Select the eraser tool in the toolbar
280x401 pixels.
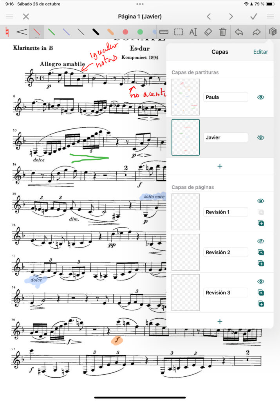pos(208,32)
